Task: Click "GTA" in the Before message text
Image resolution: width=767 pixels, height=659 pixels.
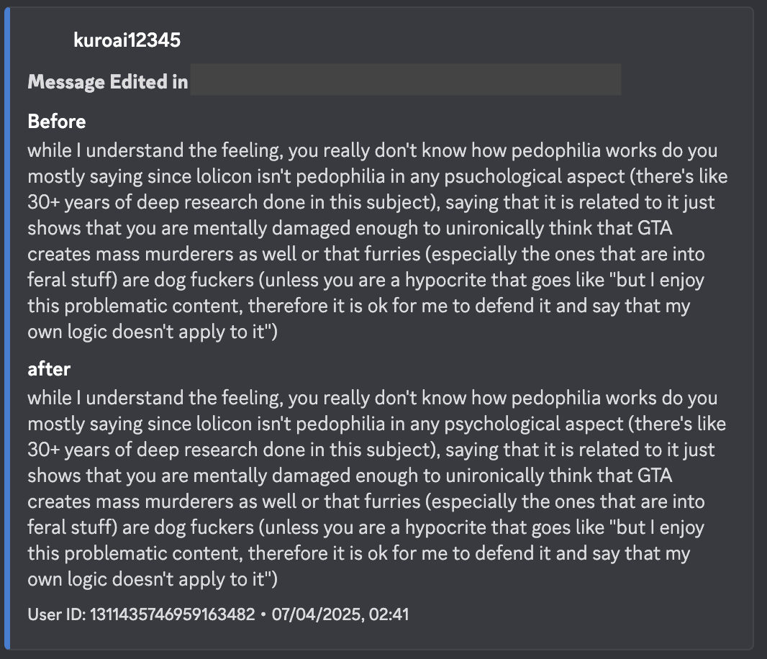Action: [655, 229]
